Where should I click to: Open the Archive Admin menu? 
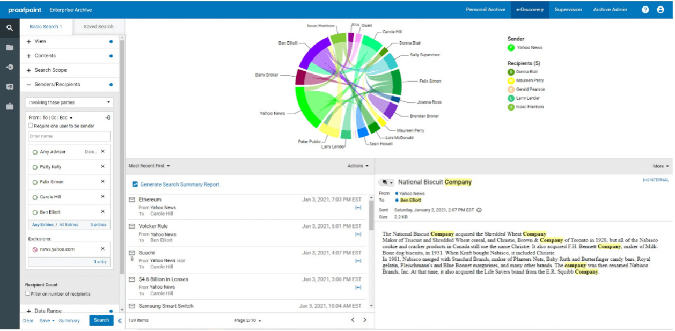[x=610, y=10]
